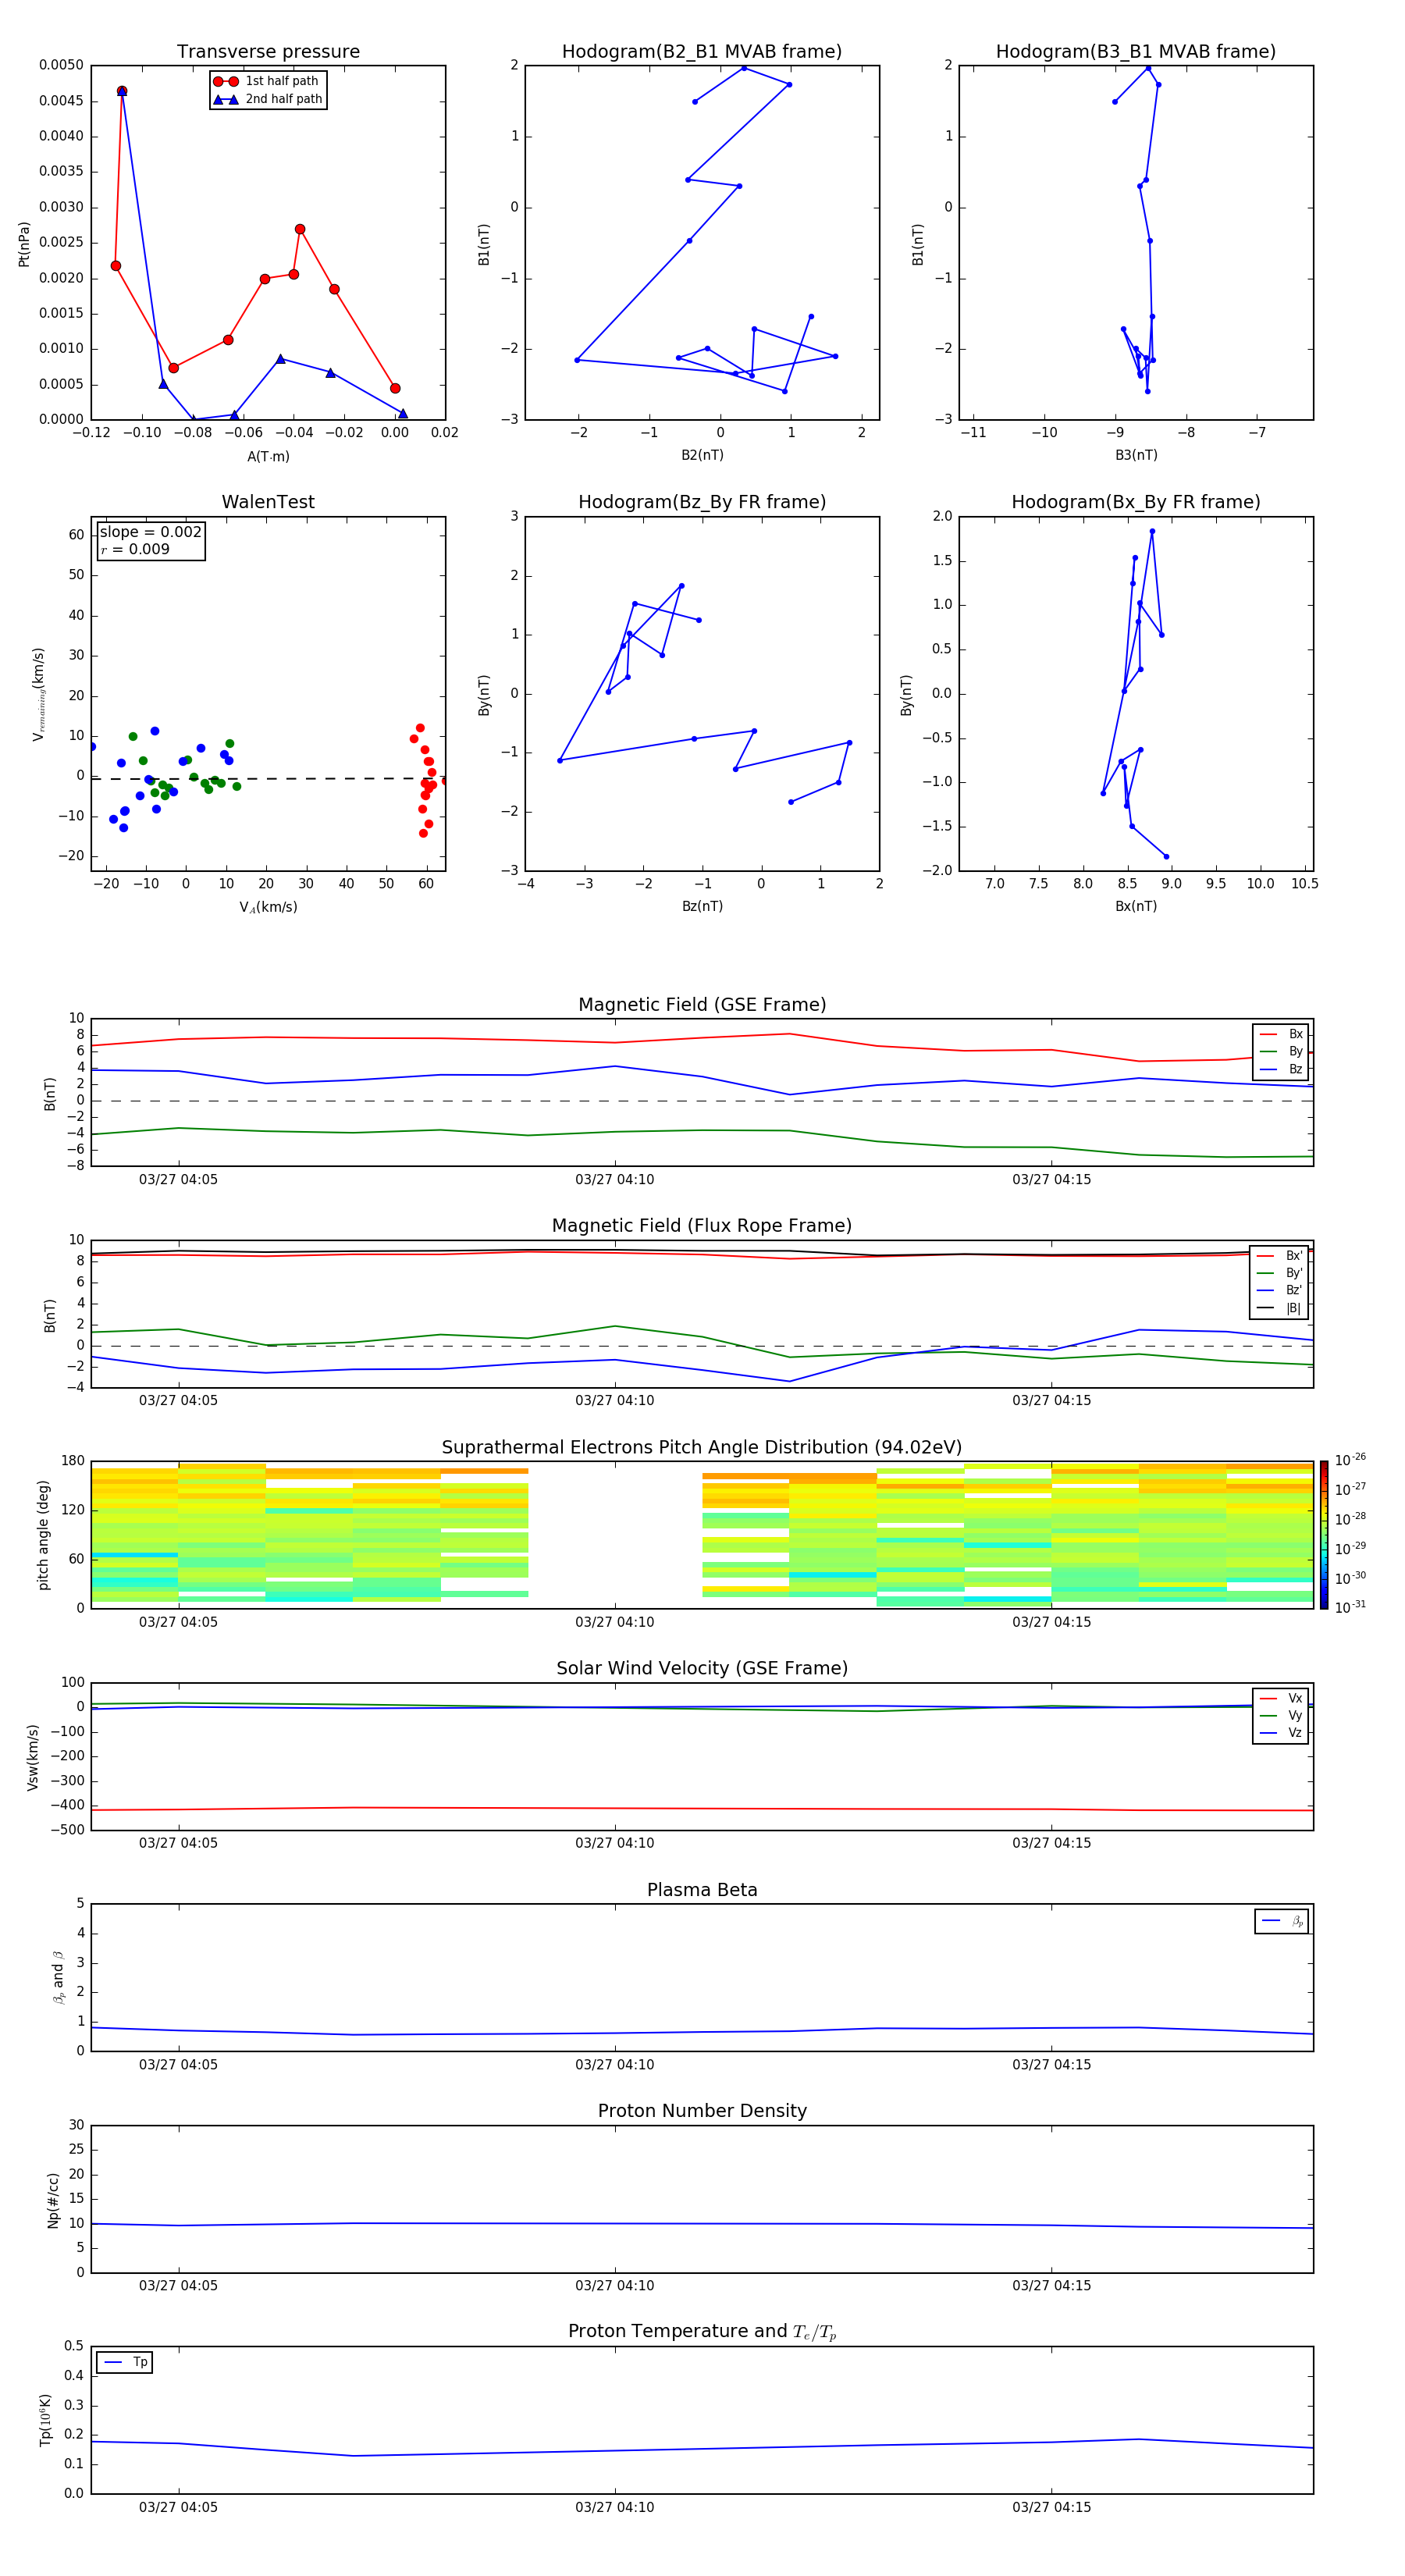This screenshot has width=1405, height=2576.
Task: Click 'A(T·m)' x-axis label
Action: tap(268, 457)
